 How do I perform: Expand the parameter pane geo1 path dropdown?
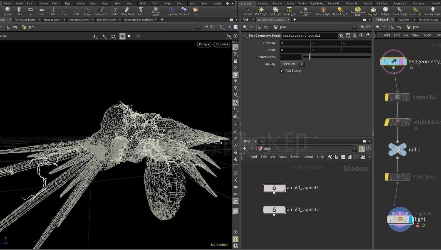coord(354,27)
